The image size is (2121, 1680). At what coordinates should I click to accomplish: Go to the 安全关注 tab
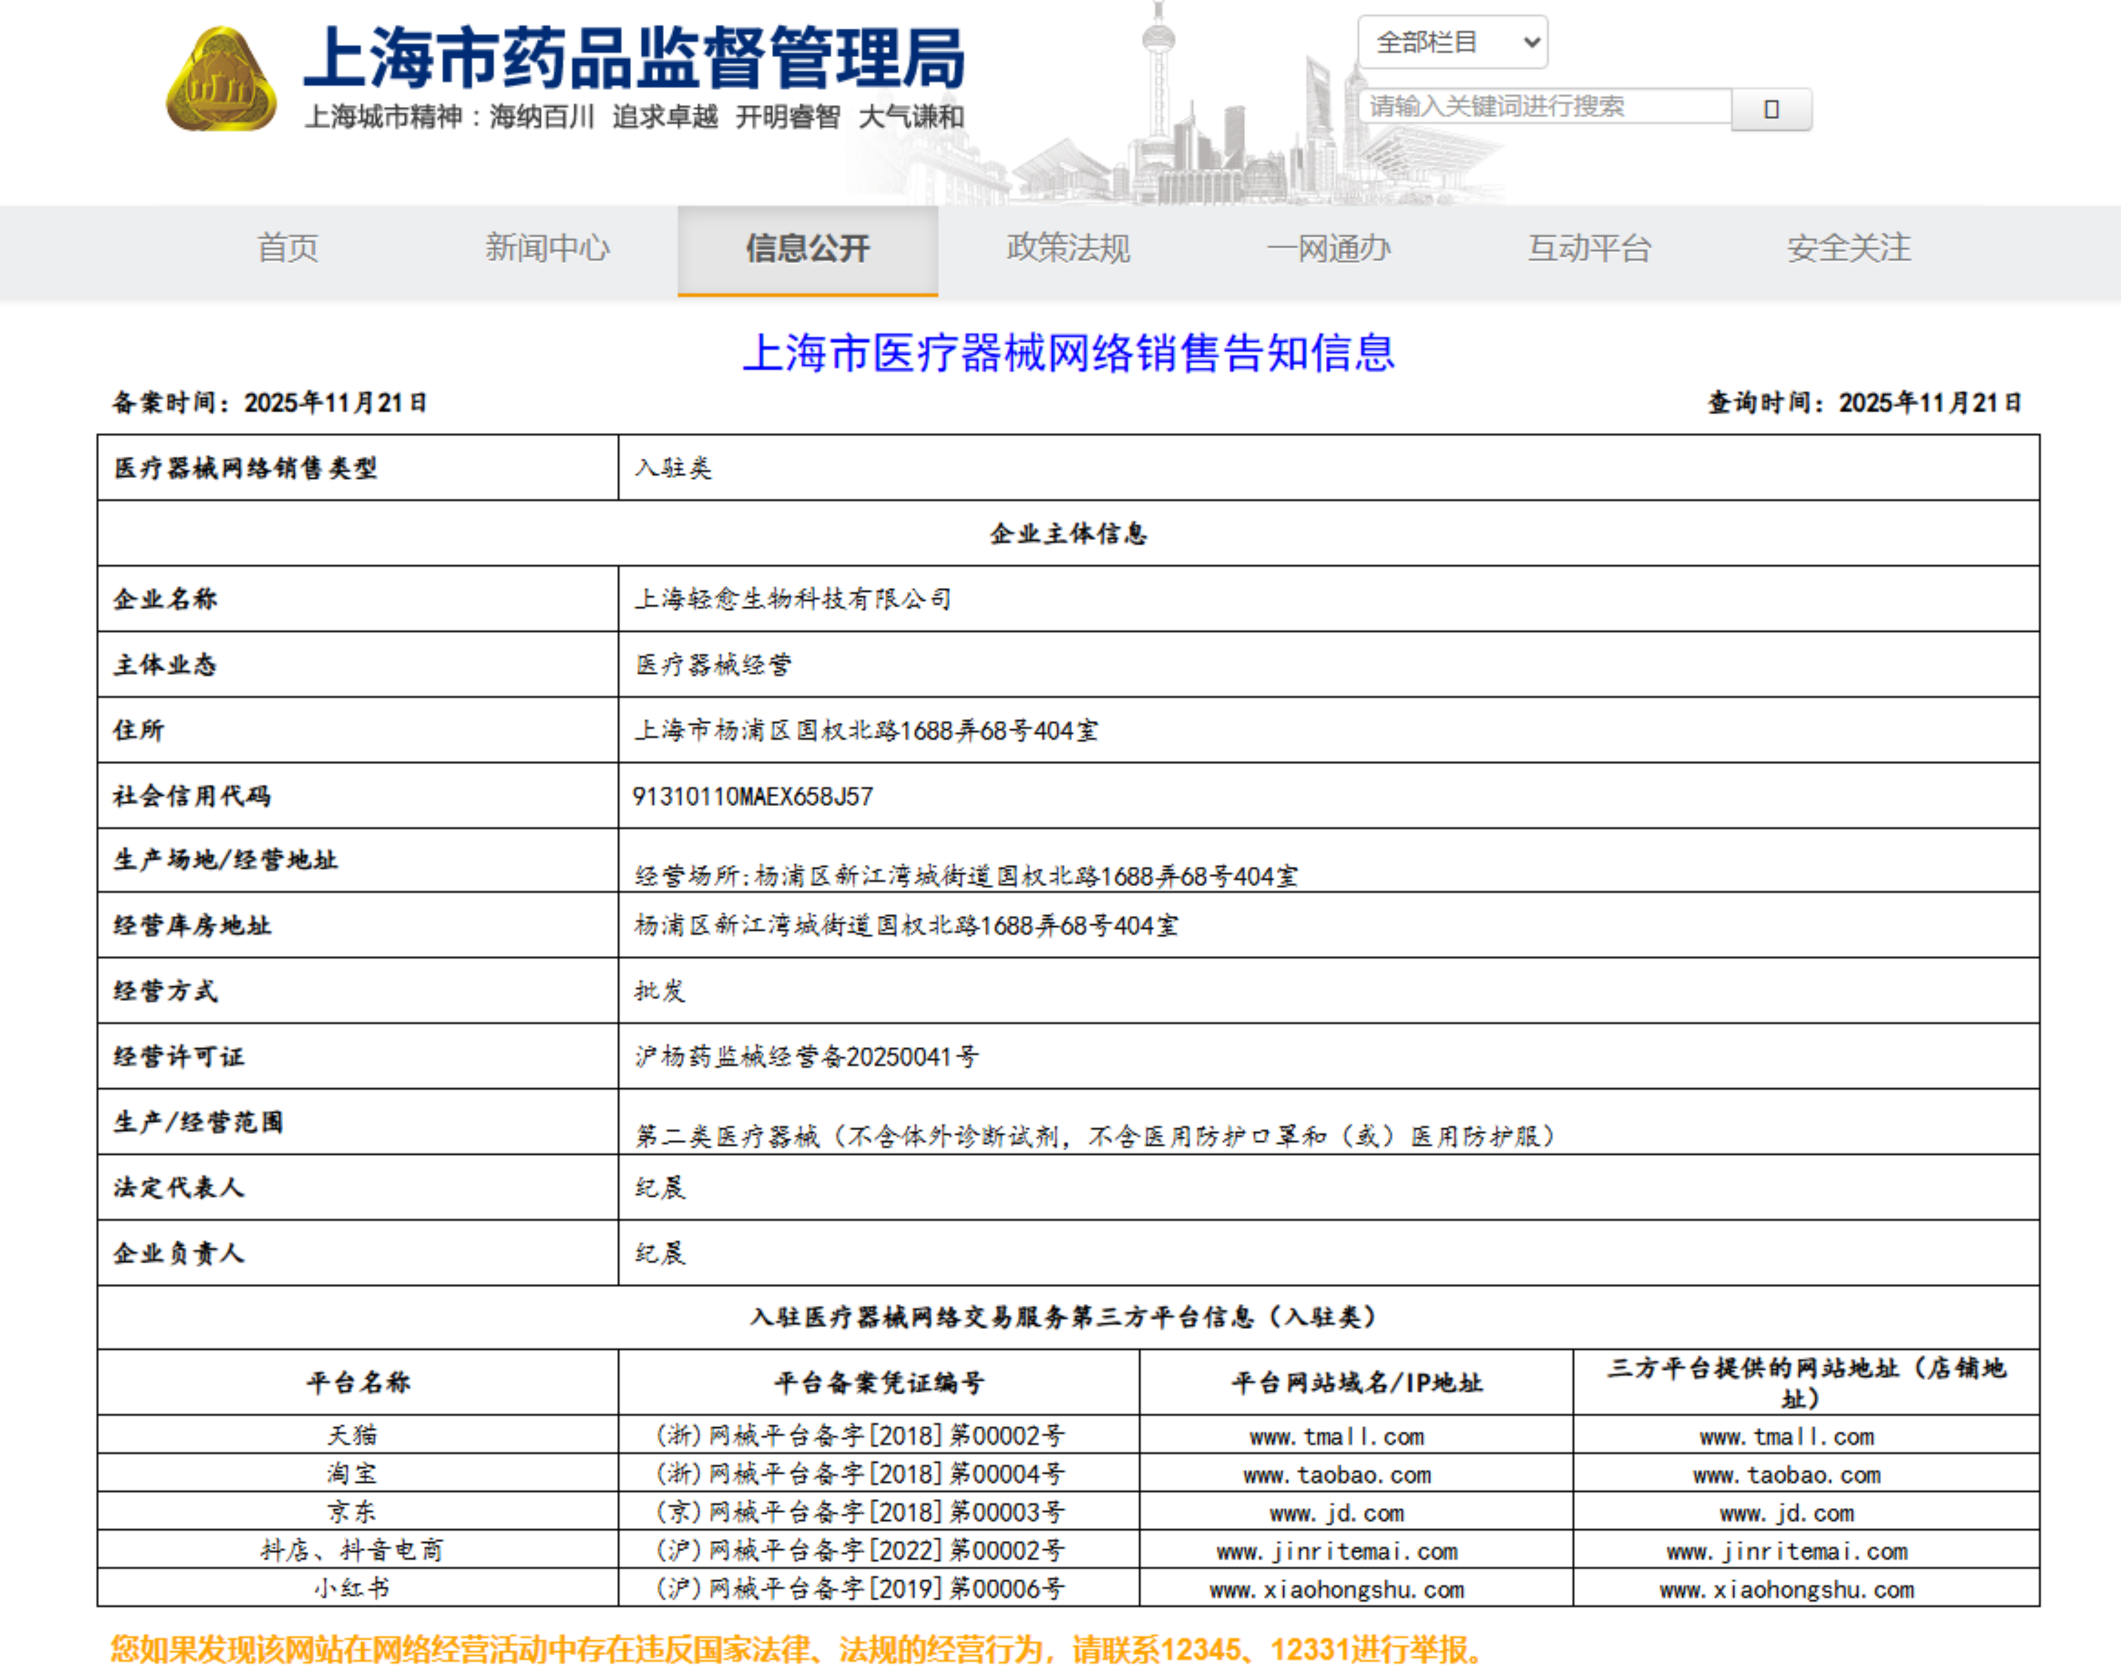click(1849, 248)
